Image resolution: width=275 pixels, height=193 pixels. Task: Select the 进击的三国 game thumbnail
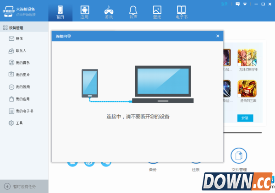click(x=247, y=89)
